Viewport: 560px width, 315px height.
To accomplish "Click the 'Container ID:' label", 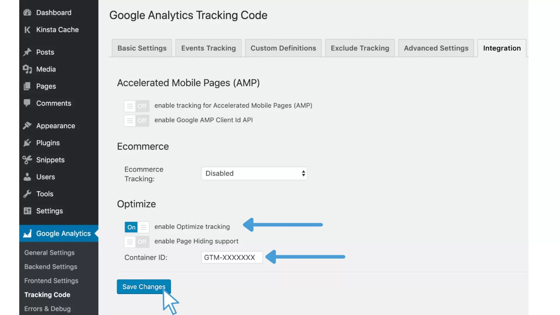I will [146, 258].
